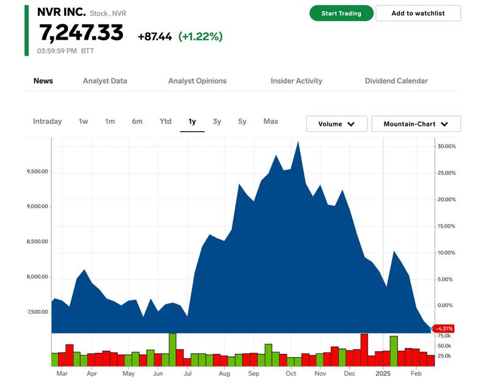Select Ytd chart range
Viewport: 489px width, 387px height.
[166, 121]
